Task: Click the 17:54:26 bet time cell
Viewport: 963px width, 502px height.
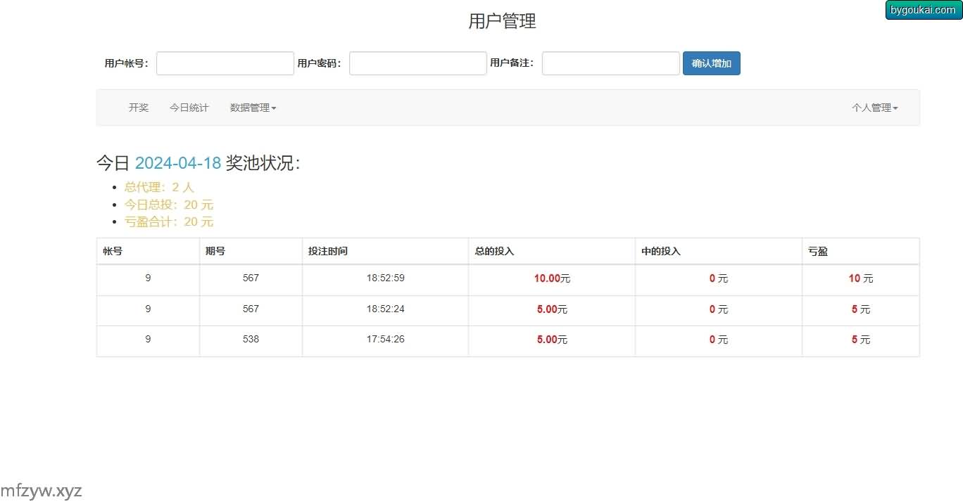Action: click(x=385, y=340)
